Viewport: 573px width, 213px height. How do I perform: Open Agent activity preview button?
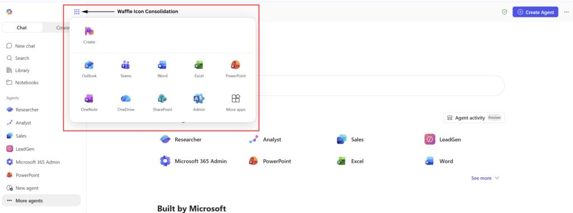[474, 117]
